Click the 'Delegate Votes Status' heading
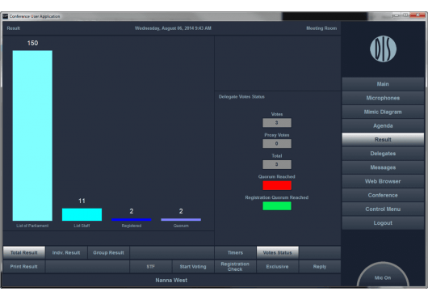Viewport: 428px width, 300px height. 241,97
